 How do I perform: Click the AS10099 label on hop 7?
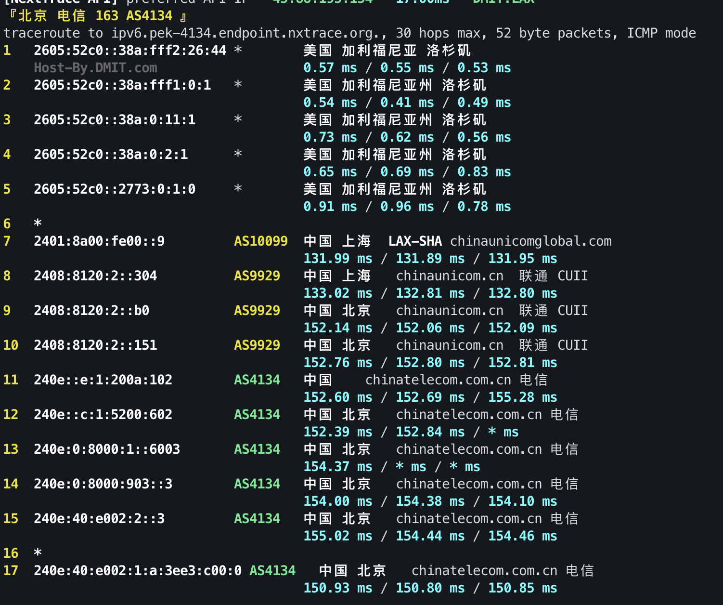tap(261, 241)
